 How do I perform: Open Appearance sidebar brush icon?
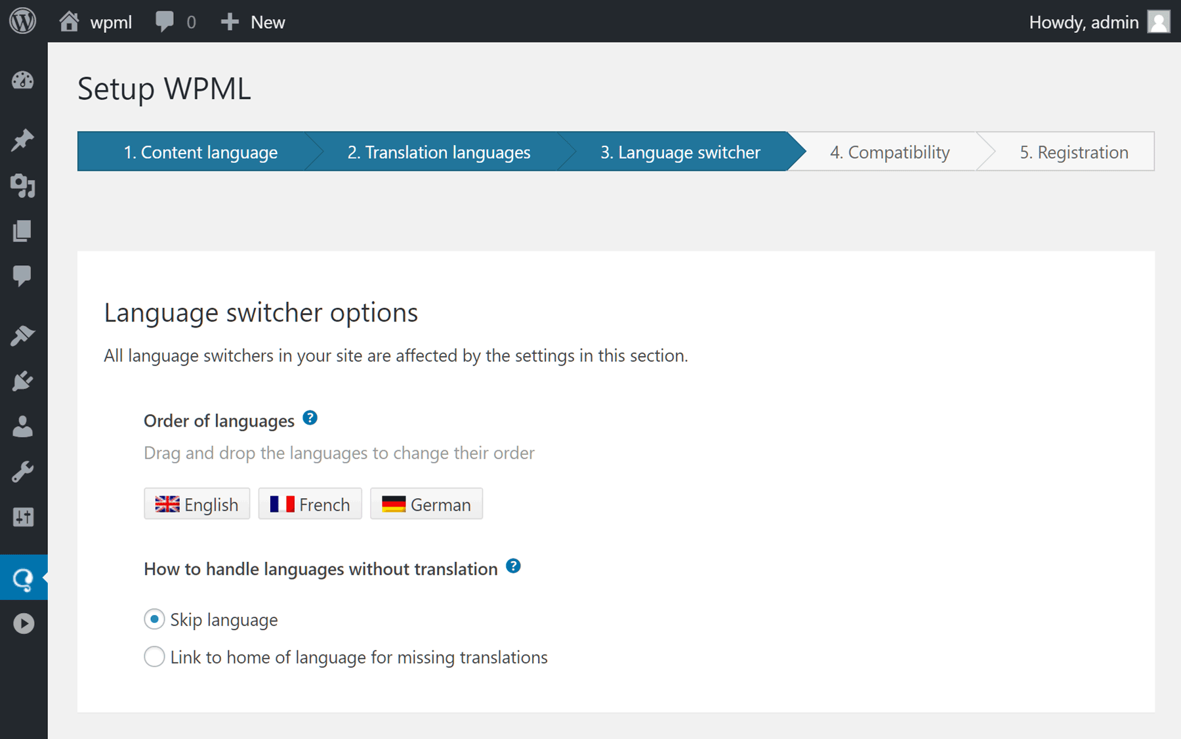(23, 335)
